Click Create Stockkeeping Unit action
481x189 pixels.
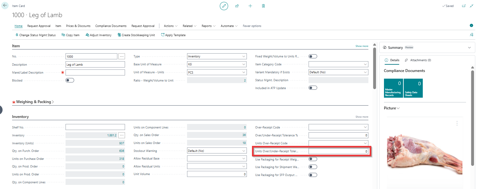136,35
